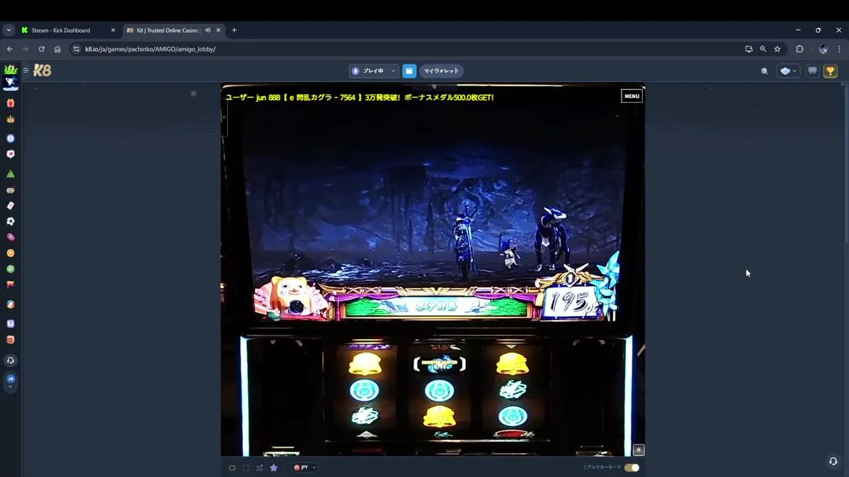Open a new browser tab
The image size is (849, 477).
(234, 30)
